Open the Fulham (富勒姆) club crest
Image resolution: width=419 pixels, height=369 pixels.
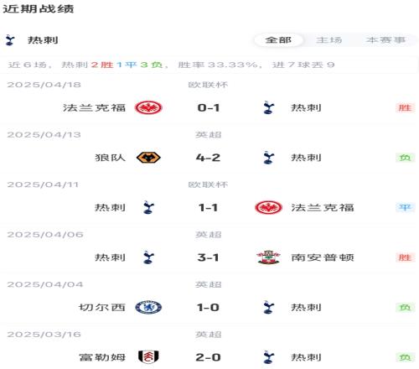148,357
